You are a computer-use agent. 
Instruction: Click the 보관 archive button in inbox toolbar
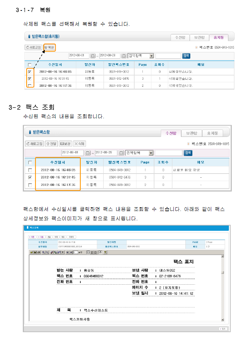coord(65,144)
